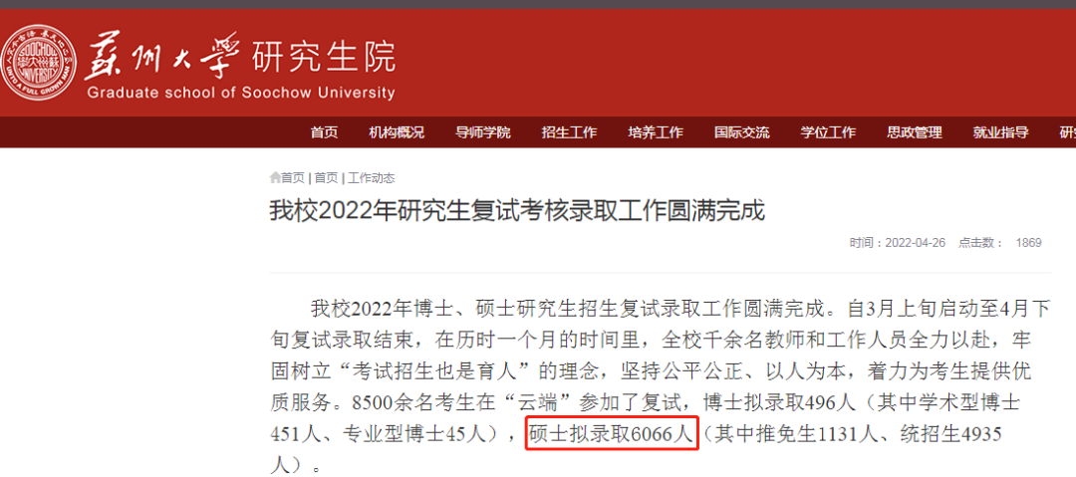Open the 招生工作 menu item

pyautogui.click(x=570, y=132)
